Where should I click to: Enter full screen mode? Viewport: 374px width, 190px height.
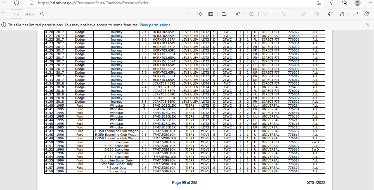pyautogui.click(x=356, y=14)
